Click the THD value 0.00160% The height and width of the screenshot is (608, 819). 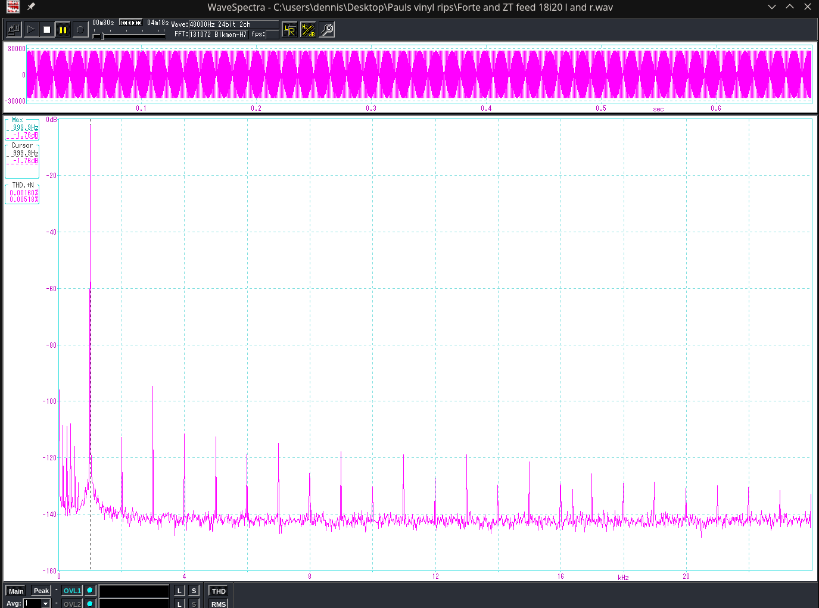24,192
